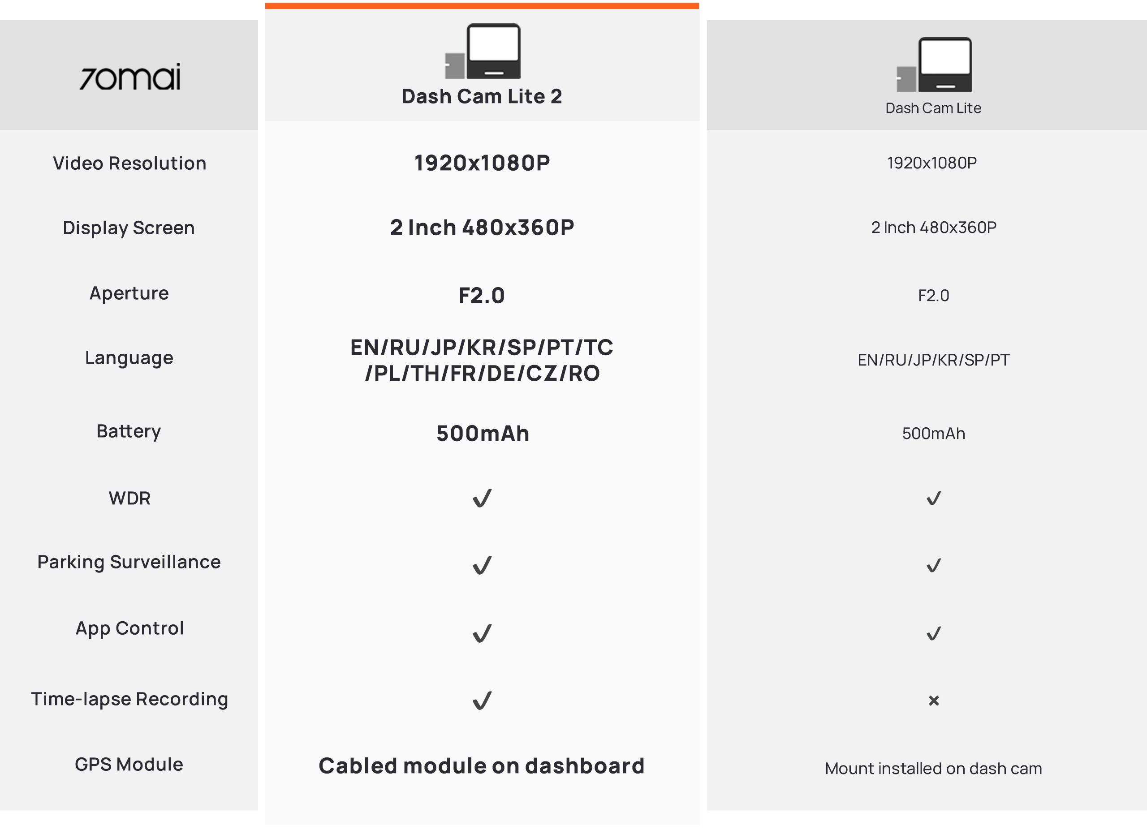Click the Cabled module on dashboard text

[482, 766]
